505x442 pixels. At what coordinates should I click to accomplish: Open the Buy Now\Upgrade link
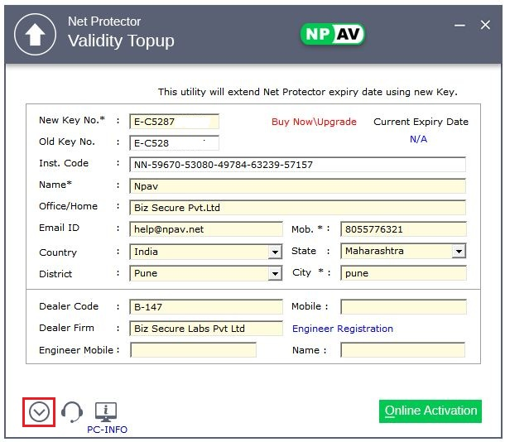coord(314,122)
